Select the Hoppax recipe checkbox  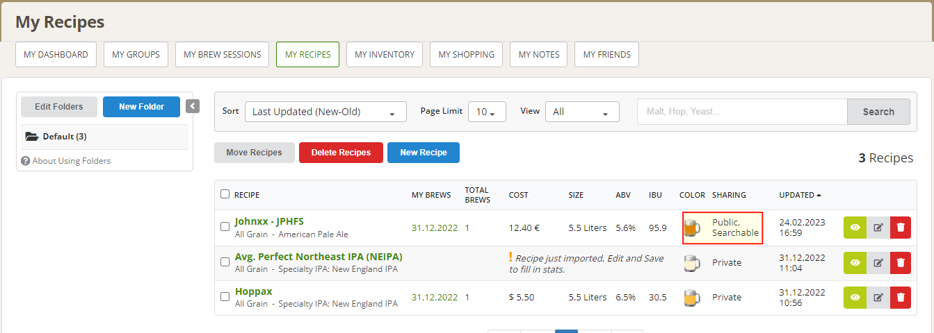pos(225,296)
